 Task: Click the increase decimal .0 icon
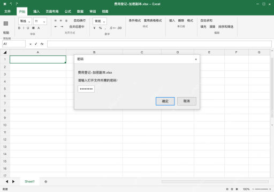pyautogui.click(x=111, y=28)
